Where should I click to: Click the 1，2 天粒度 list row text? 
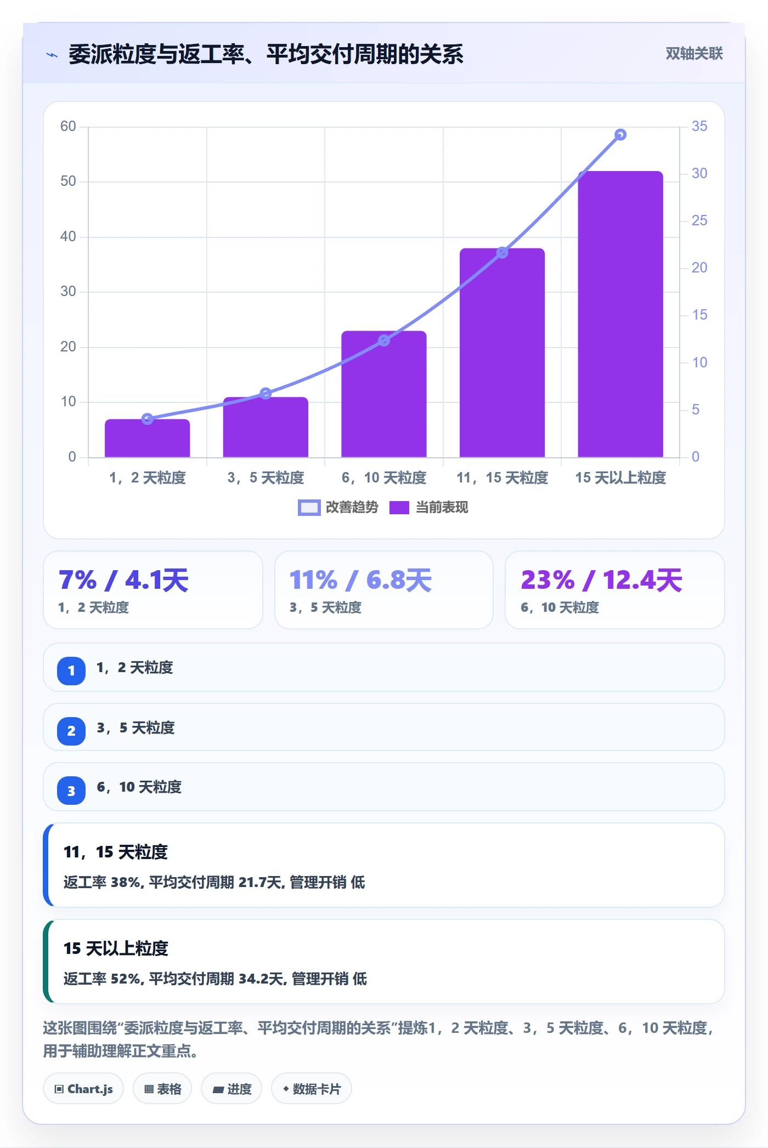[134, 668]
